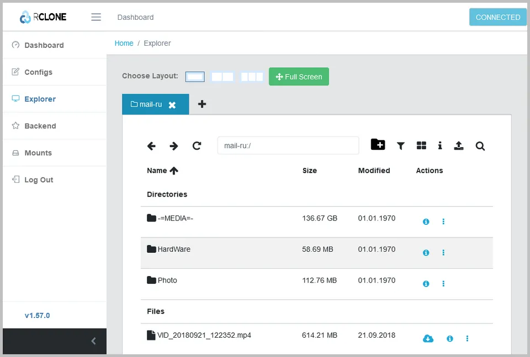Download VID_20180921_122352.mp4 via cloud icon

click(428, 338)
